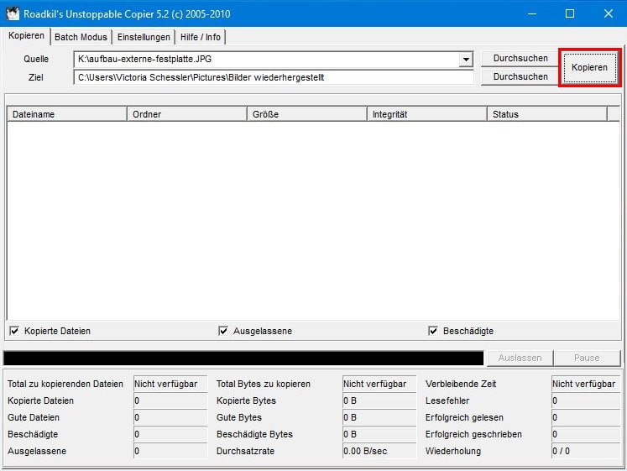Click the Gute Dateien value field
627x471 pixels.
pyautogui.click(x=170, y=417)
